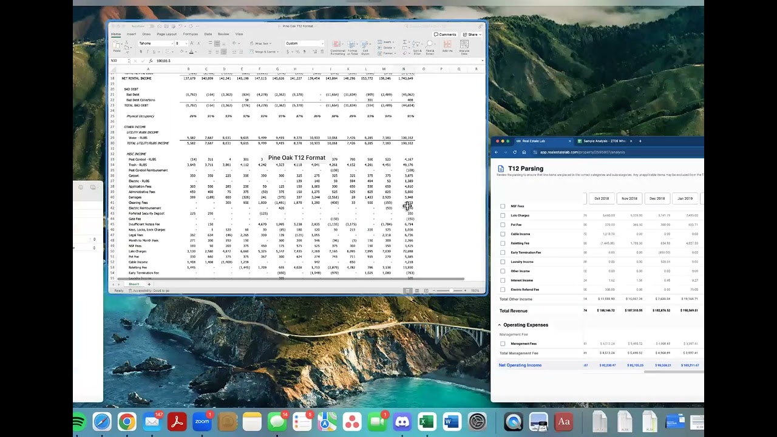Check the Early Termination Fee checkbox
This screenshot has width=777, height=437.
pyautogui.click(x=503, y=252)
